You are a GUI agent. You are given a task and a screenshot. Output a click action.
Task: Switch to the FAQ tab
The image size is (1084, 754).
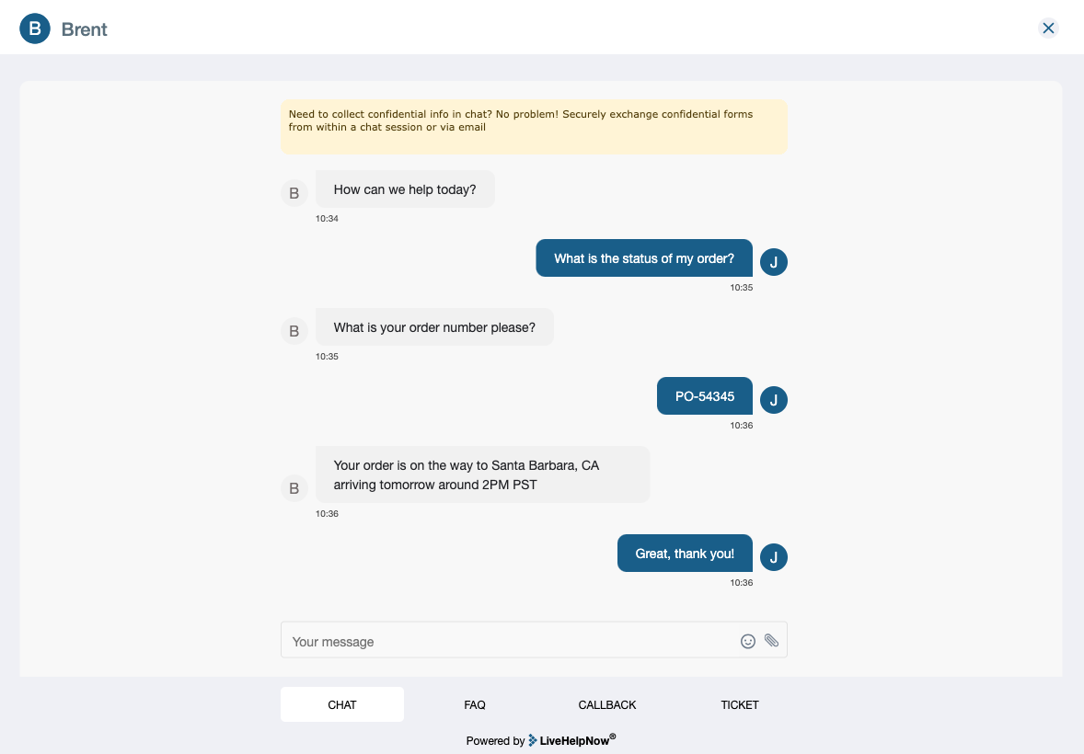coord(475,704)
